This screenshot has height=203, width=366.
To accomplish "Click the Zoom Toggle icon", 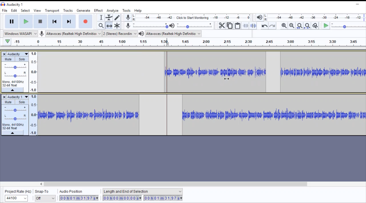I will pos(315,26).
